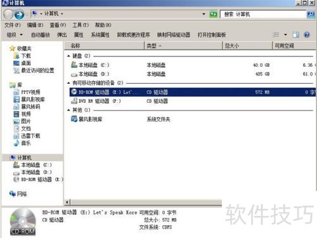Sort by the 总大小 column header
The image size is (317, 238).
(x=247, y=46)
